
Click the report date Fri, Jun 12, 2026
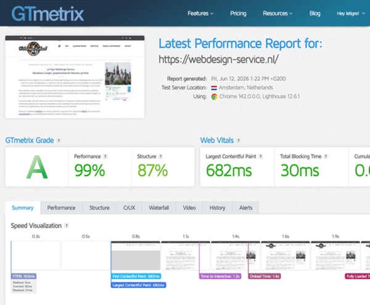tap(249, 78)
